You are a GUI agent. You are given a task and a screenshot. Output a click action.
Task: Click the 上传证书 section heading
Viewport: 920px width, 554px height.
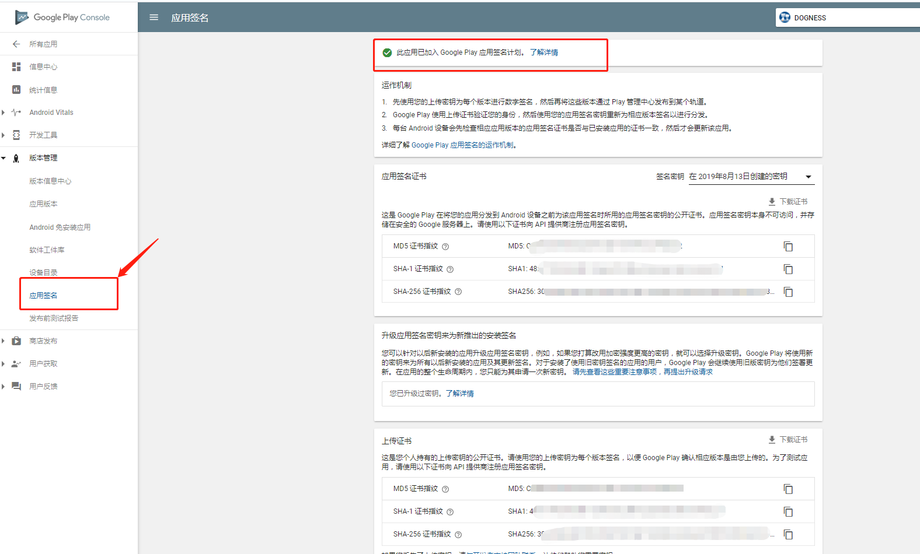coord(396,441)
